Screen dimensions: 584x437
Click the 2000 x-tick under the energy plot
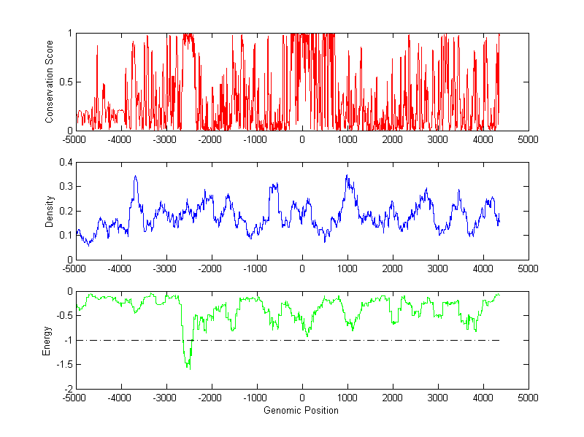point(393,398)
